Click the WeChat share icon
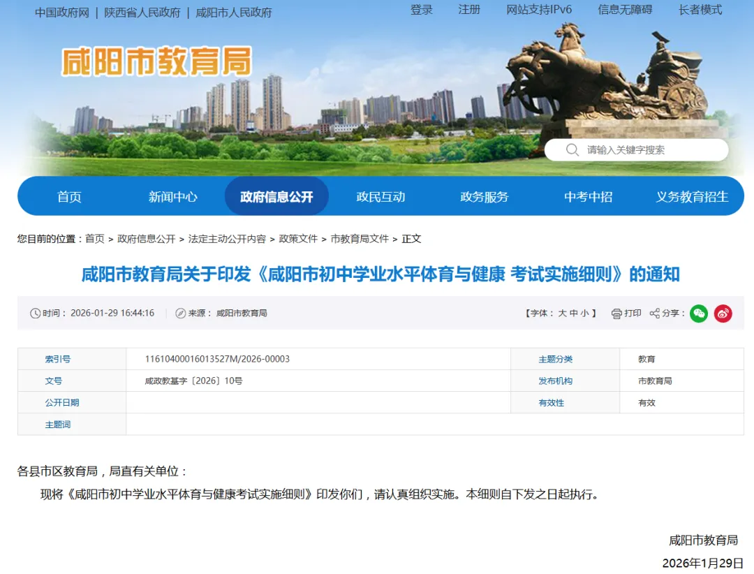 [x=698, y=314]
